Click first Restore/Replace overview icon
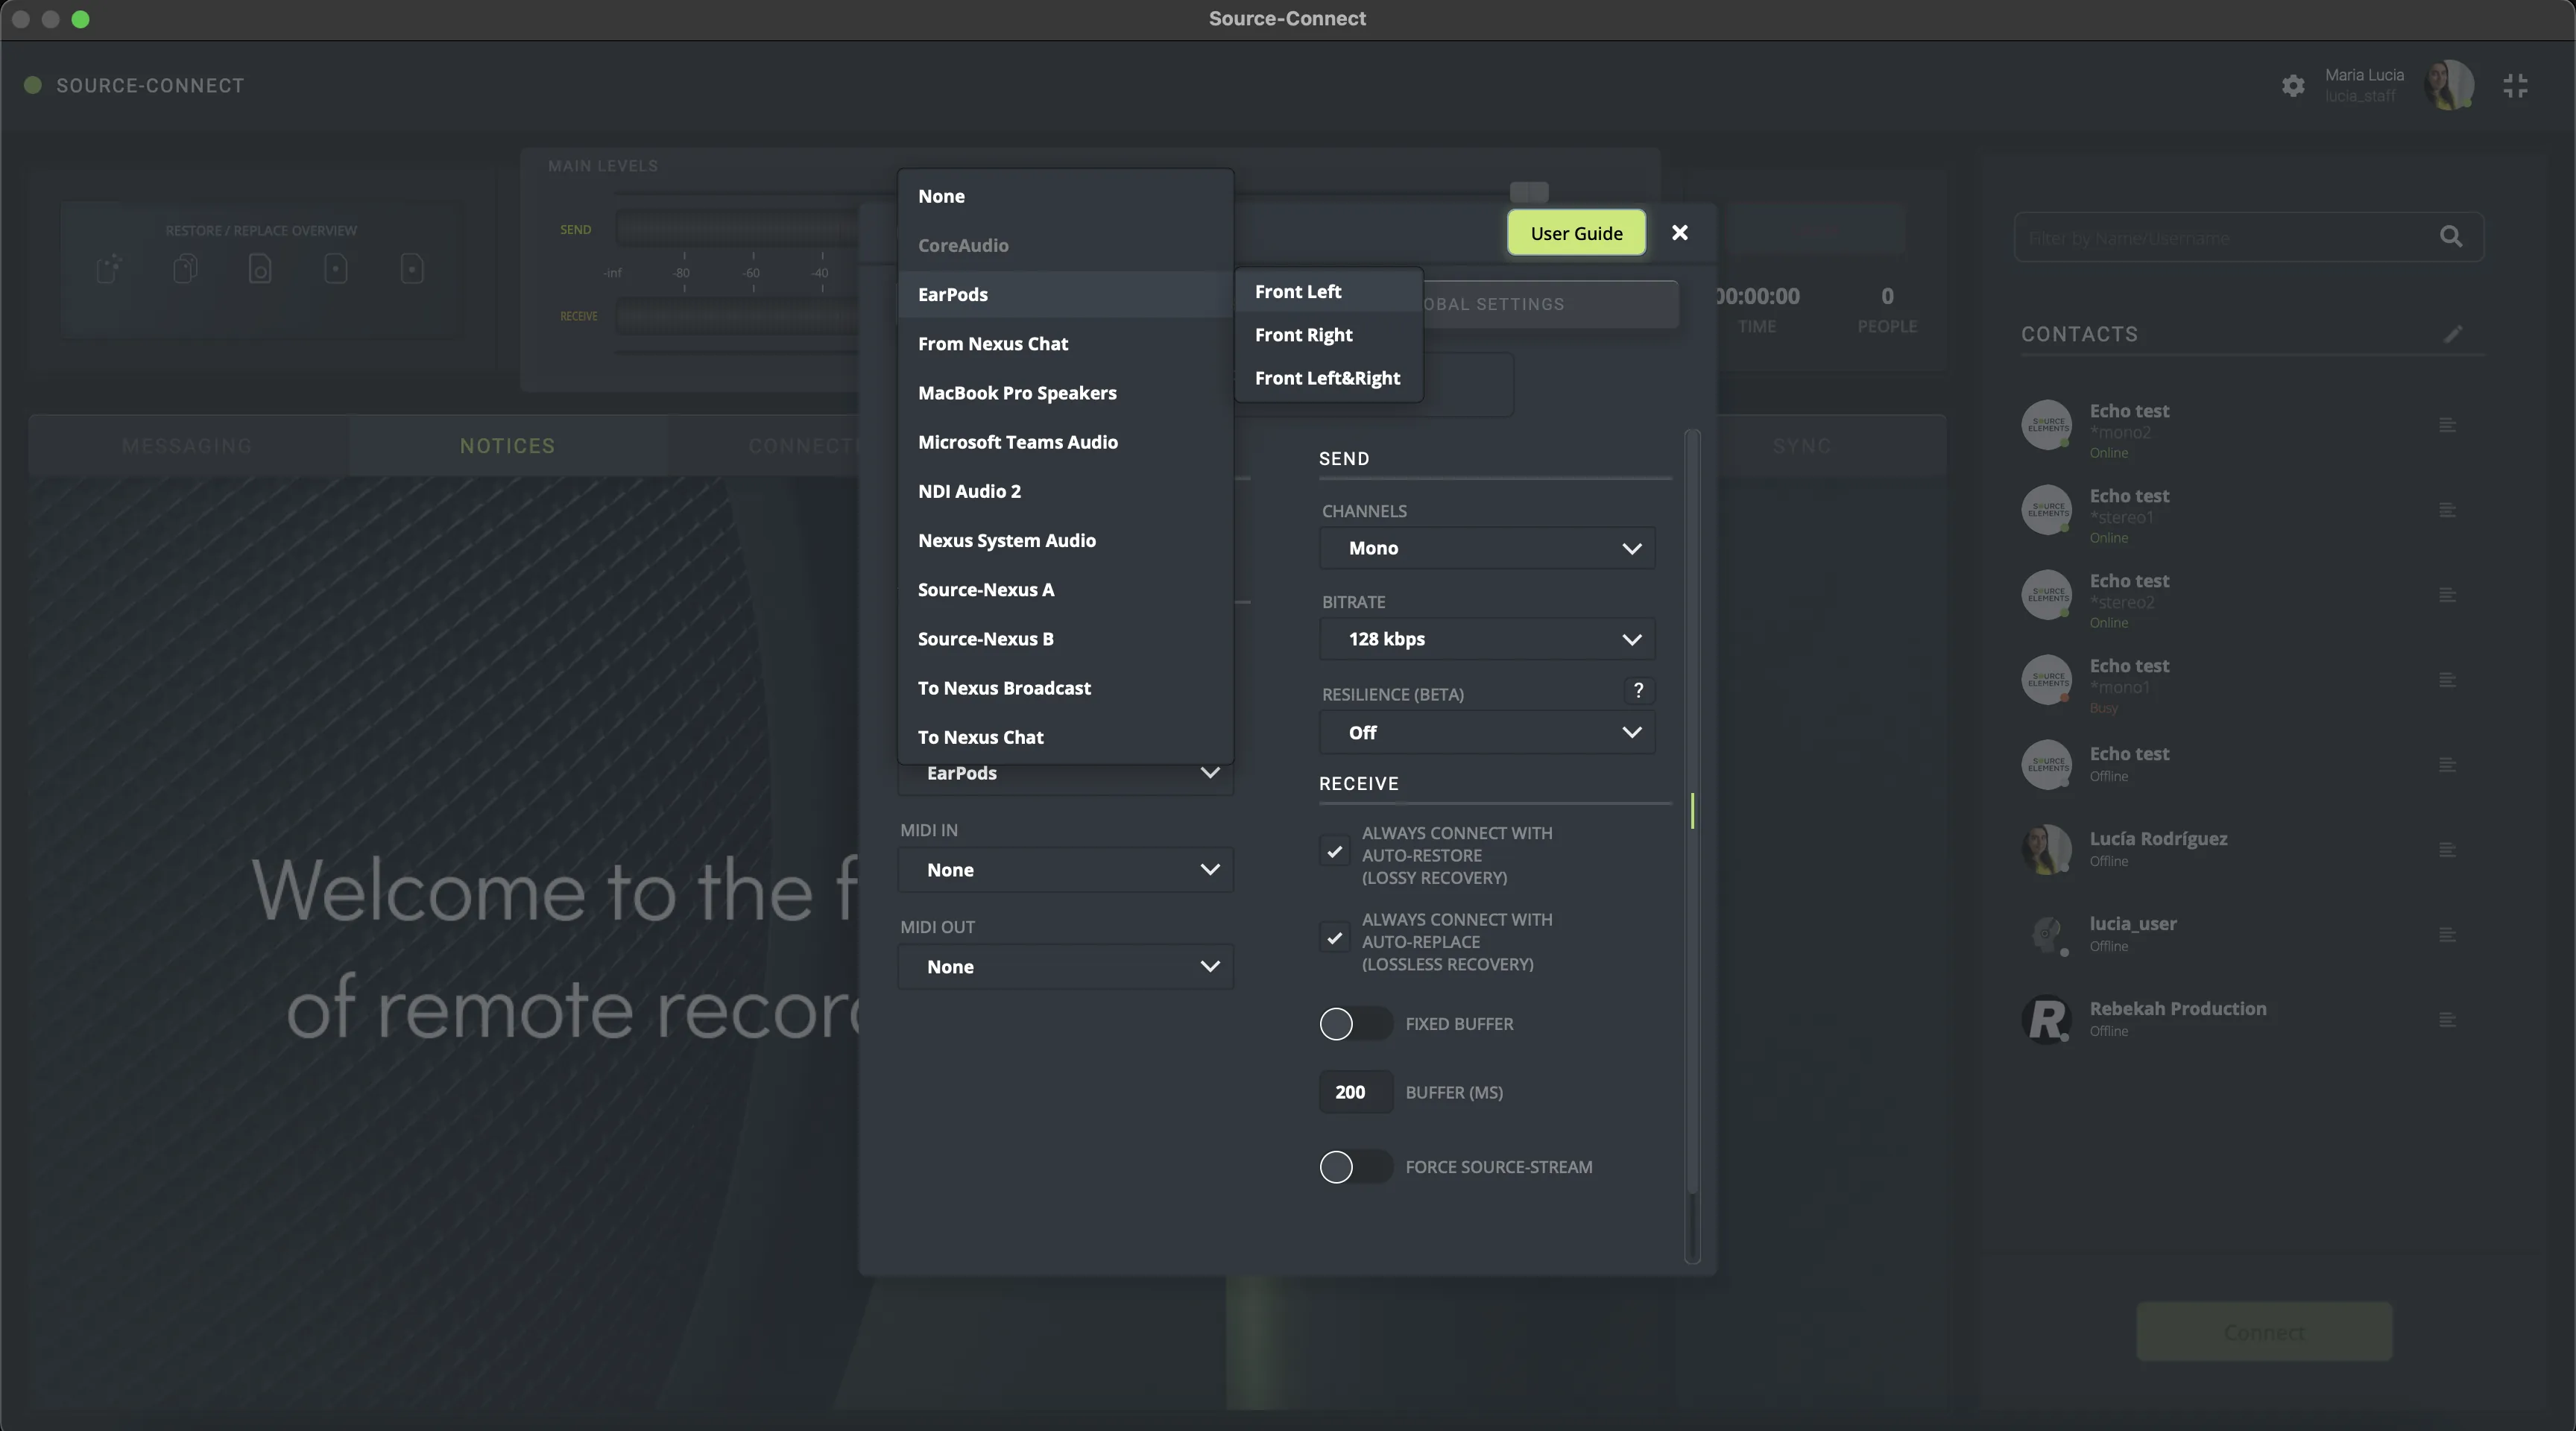The width and height of the screenshot is (2576, 1431). tap(109, 268)
